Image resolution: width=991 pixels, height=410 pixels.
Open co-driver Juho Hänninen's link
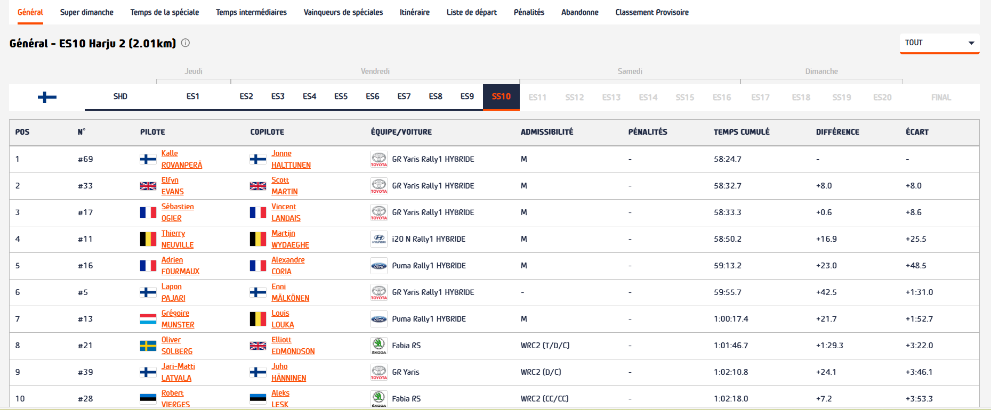click(288, 372)
